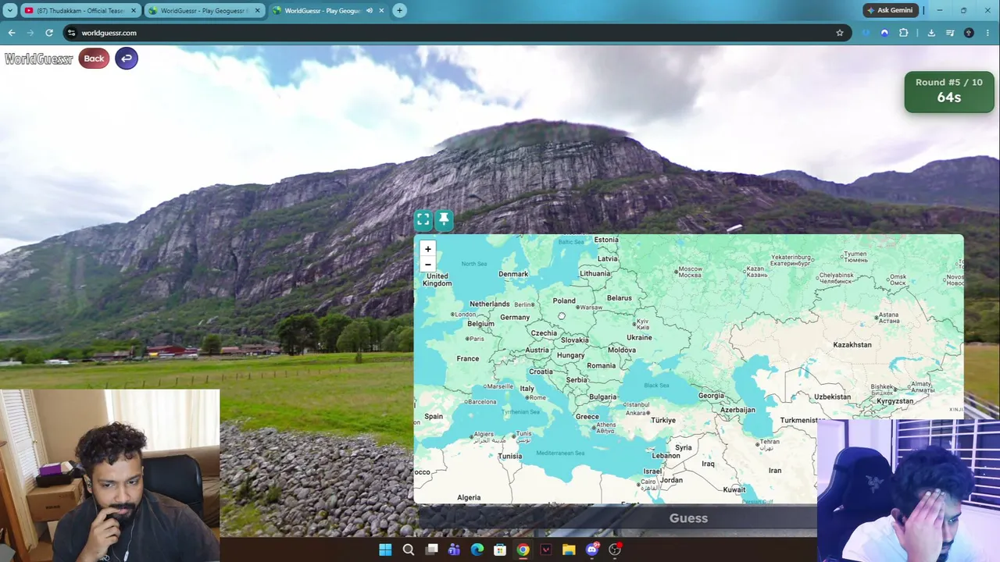
Task: Open Microsoft Store from the taskbar
Action: pyautogui.click(x=500, y=550)
